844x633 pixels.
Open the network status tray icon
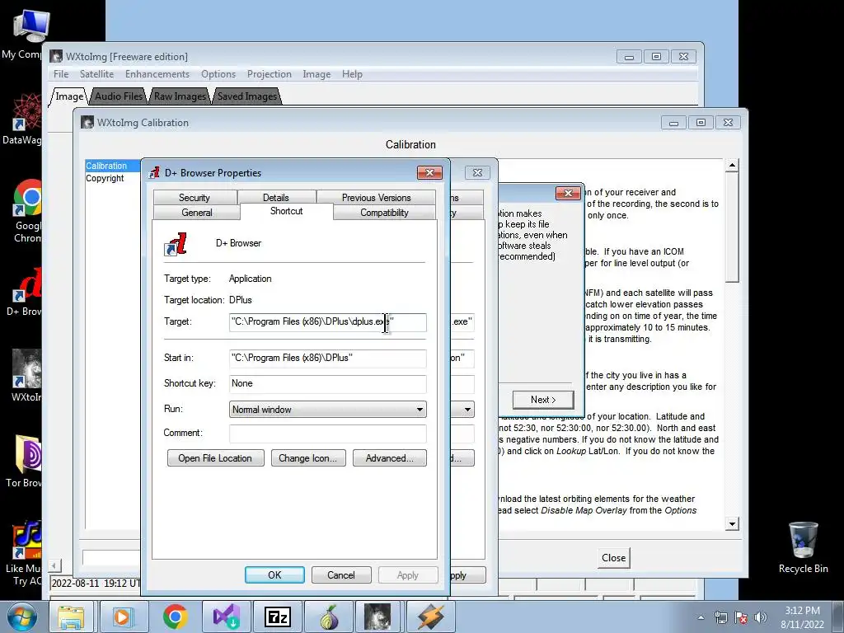(x=720, y=617)
